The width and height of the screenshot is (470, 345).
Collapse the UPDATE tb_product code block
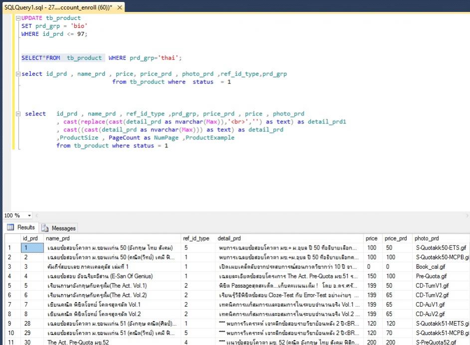[18, 18]
